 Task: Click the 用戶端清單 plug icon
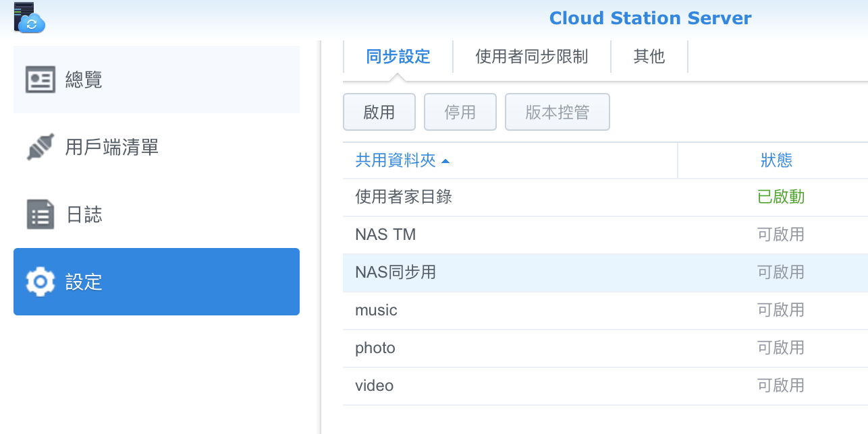click(x=40, y=147)
